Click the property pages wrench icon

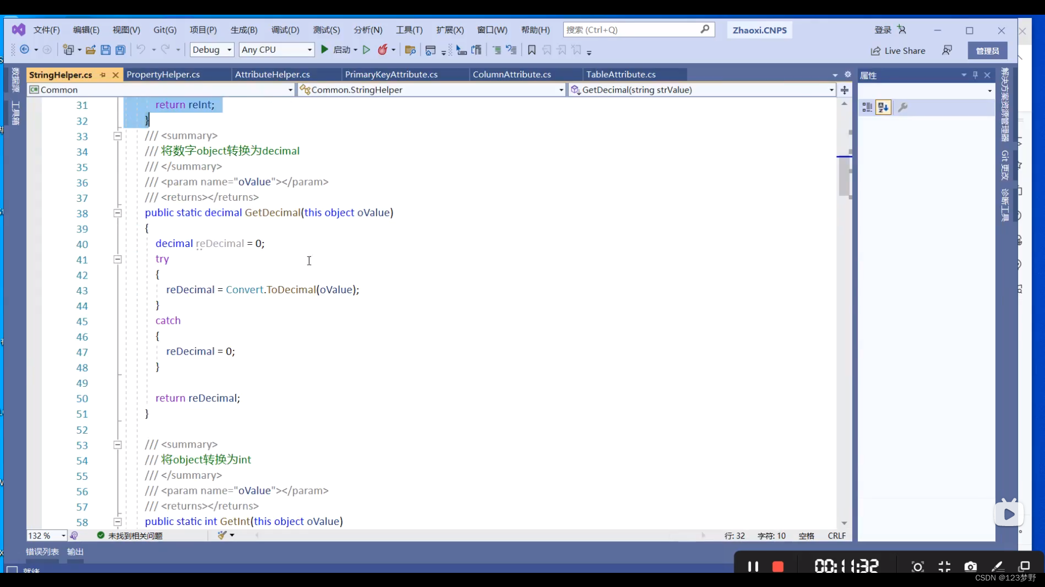[x=903, y=108]
